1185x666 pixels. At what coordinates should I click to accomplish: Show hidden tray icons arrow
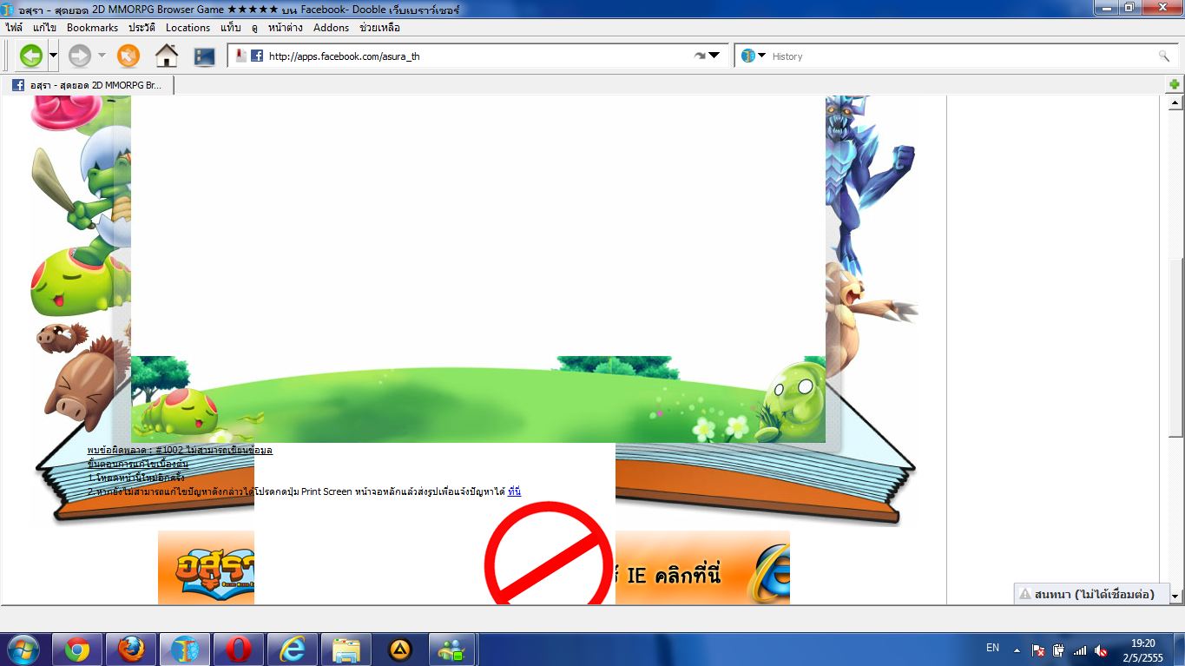point(1017,649)
